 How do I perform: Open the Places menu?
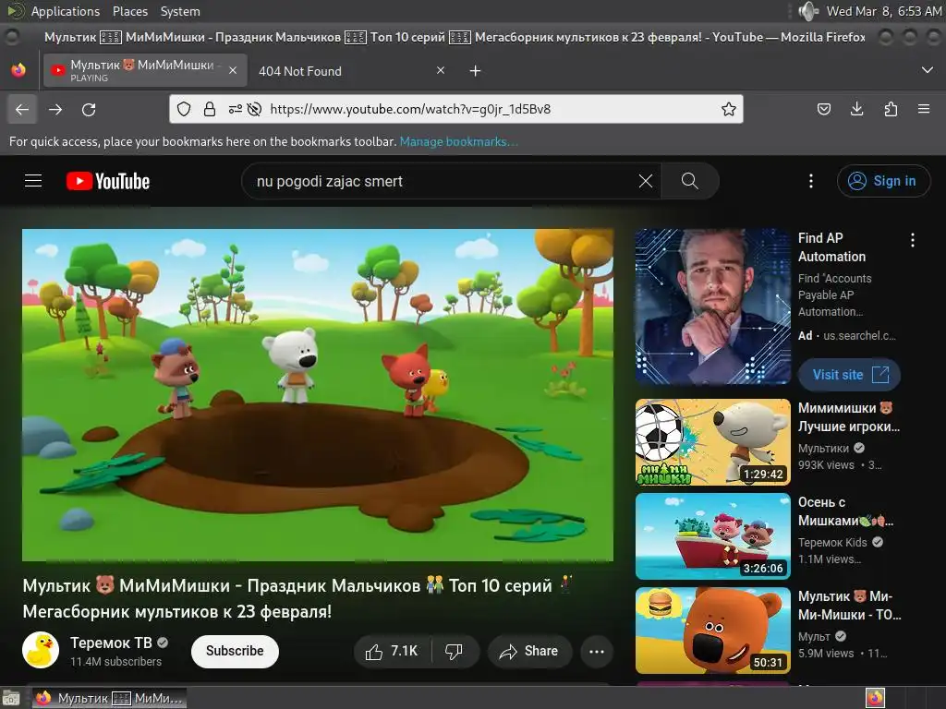[x=130, y=11]
